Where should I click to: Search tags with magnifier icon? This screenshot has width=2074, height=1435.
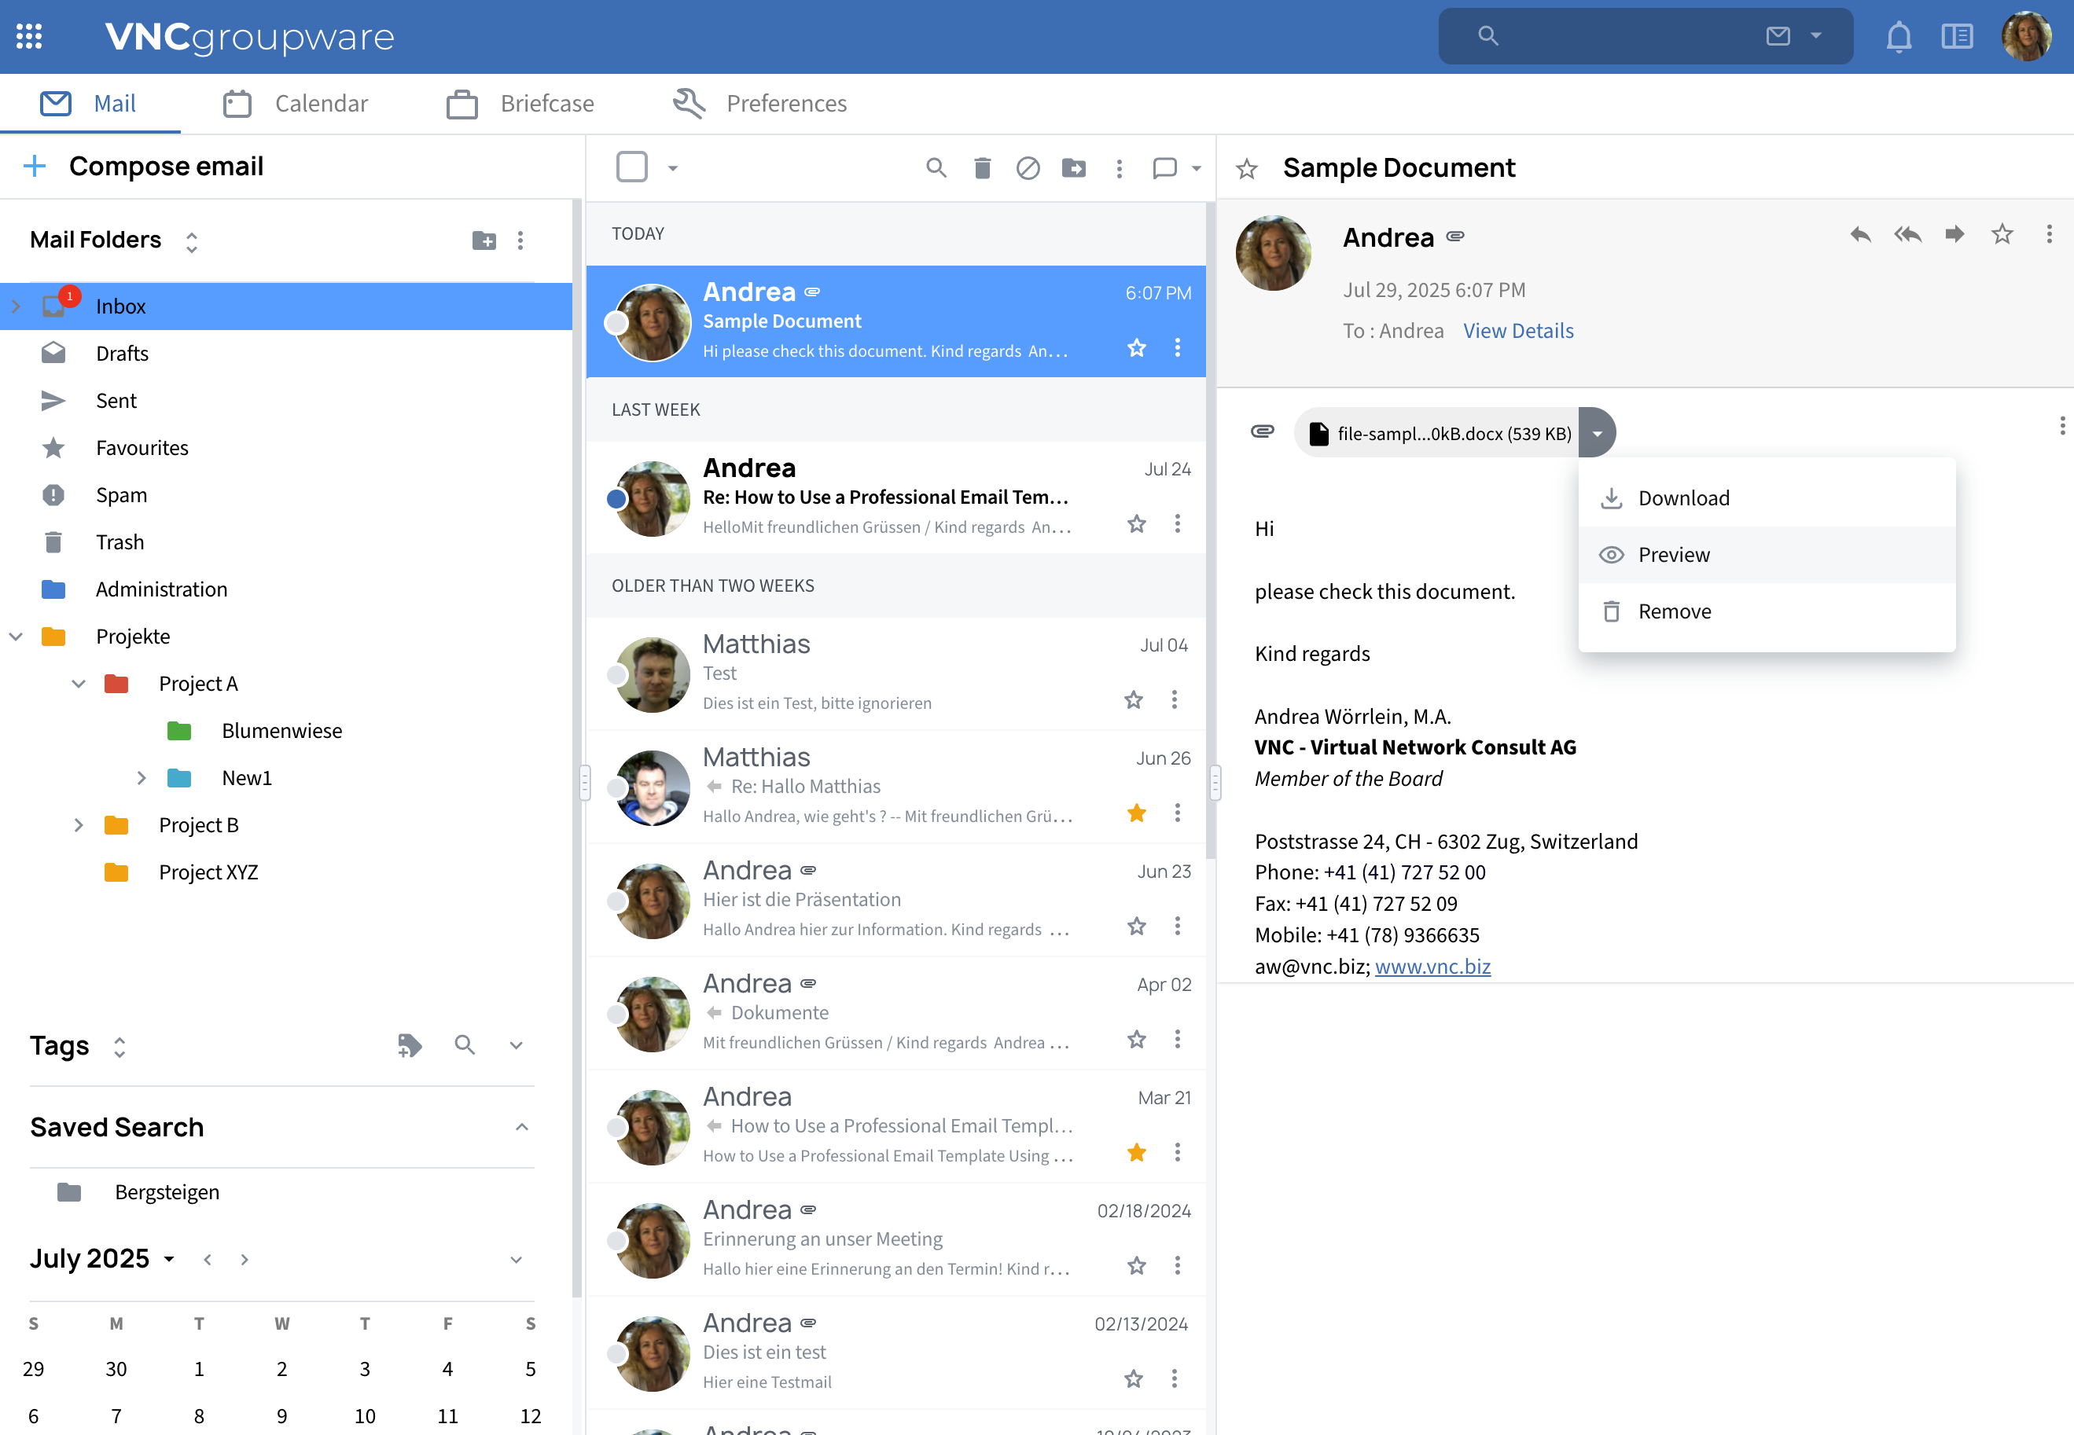tap(464, 1044)
